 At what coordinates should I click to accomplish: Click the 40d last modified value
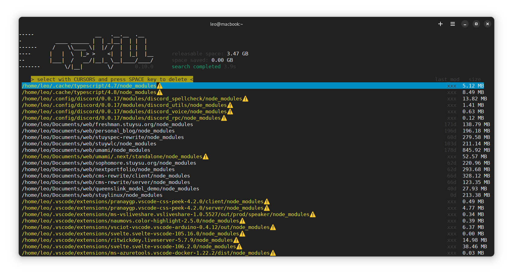(452, 189)
